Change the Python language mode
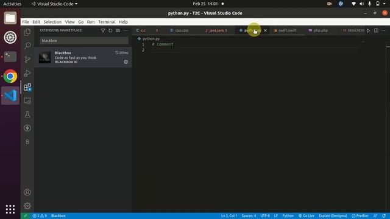This screenshot has width=390, height=219. point(288,216)
